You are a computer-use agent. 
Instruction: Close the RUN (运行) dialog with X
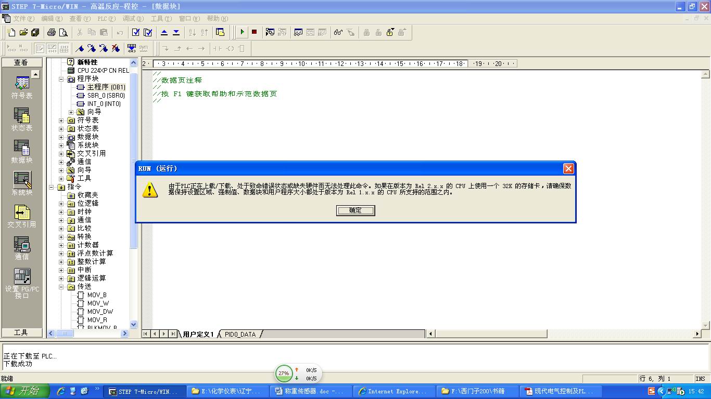tap(568, 168)
